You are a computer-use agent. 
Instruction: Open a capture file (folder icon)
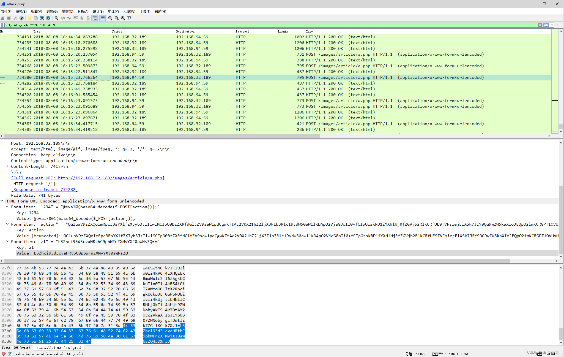pyautogui.click(x=29, y=18)
